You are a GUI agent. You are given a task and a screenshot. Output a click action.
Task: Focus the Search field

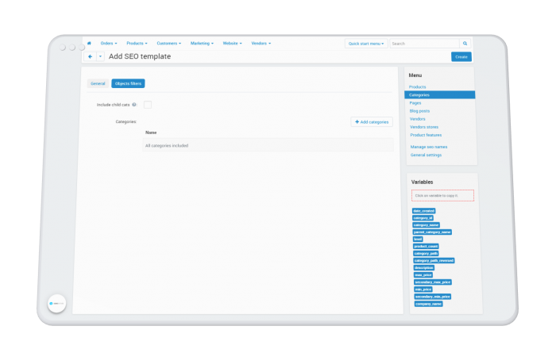(x=424, y=44)
